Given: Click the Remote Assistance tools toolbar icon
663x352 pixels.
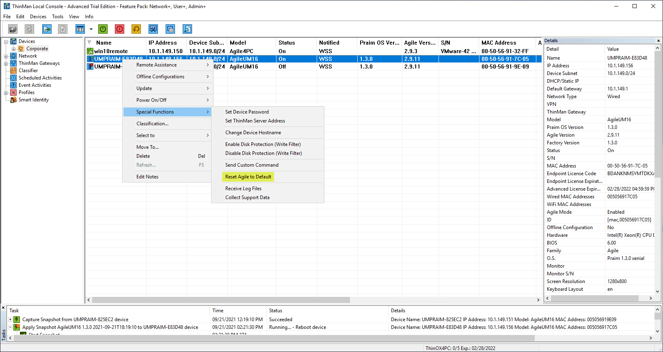Looking at the screenshot, I should coord(153,29).
